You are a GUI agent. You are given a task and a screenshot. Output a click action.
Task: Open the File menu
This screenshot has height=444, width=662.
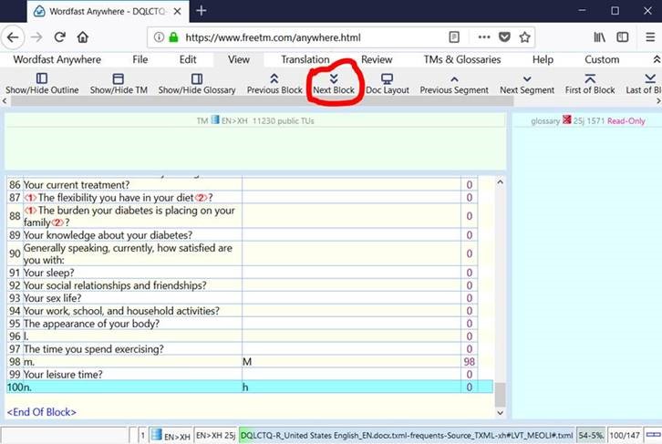coord(140,59)
